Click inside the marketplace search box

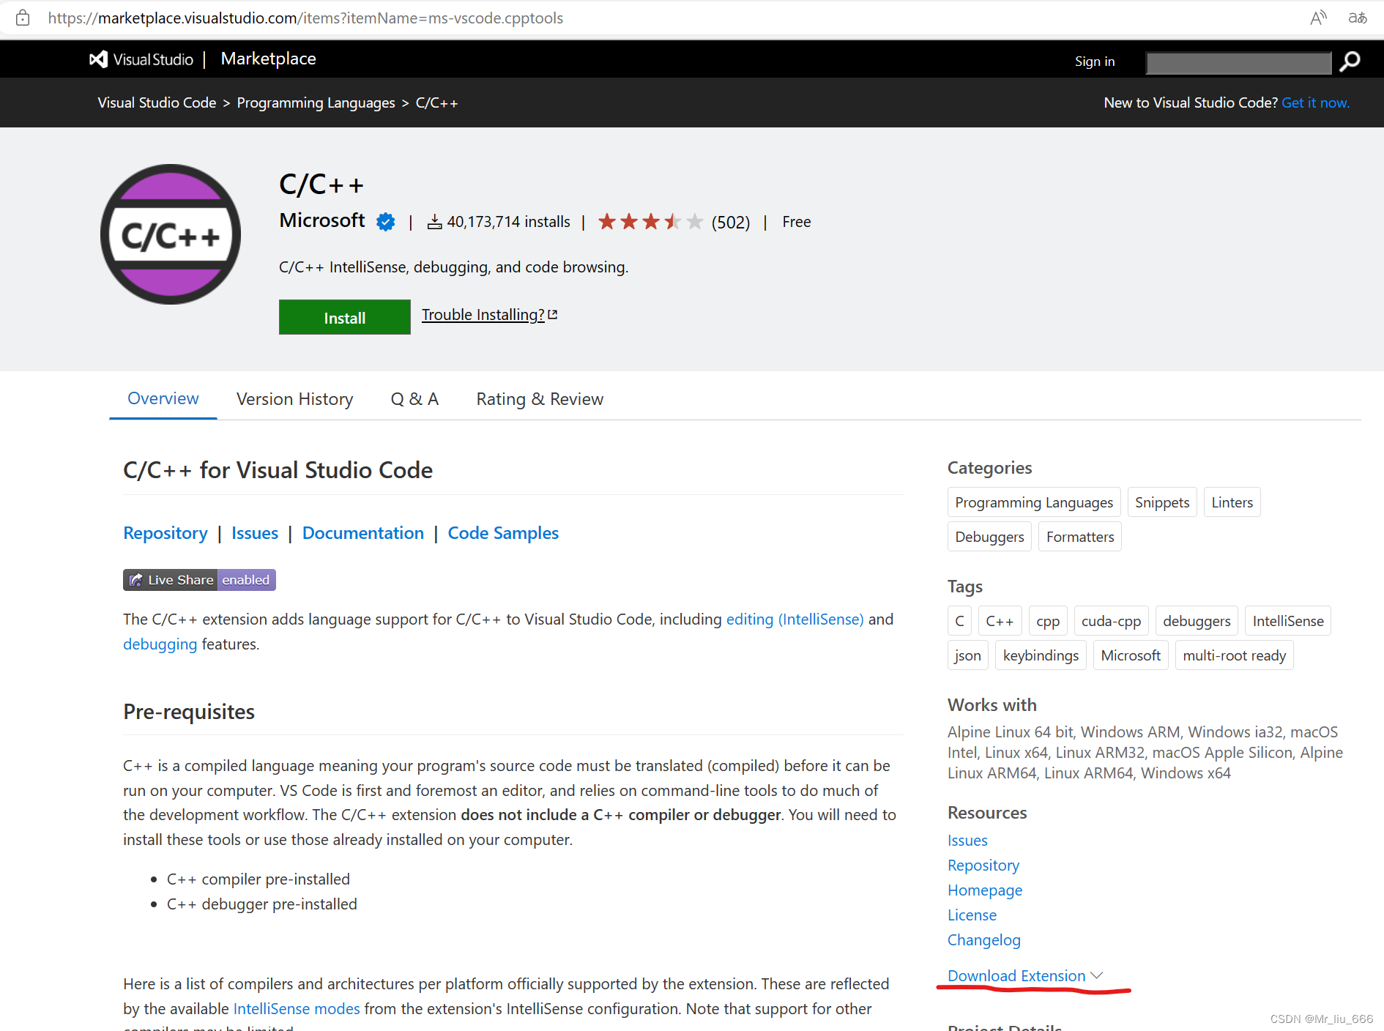coord(1238,63)
